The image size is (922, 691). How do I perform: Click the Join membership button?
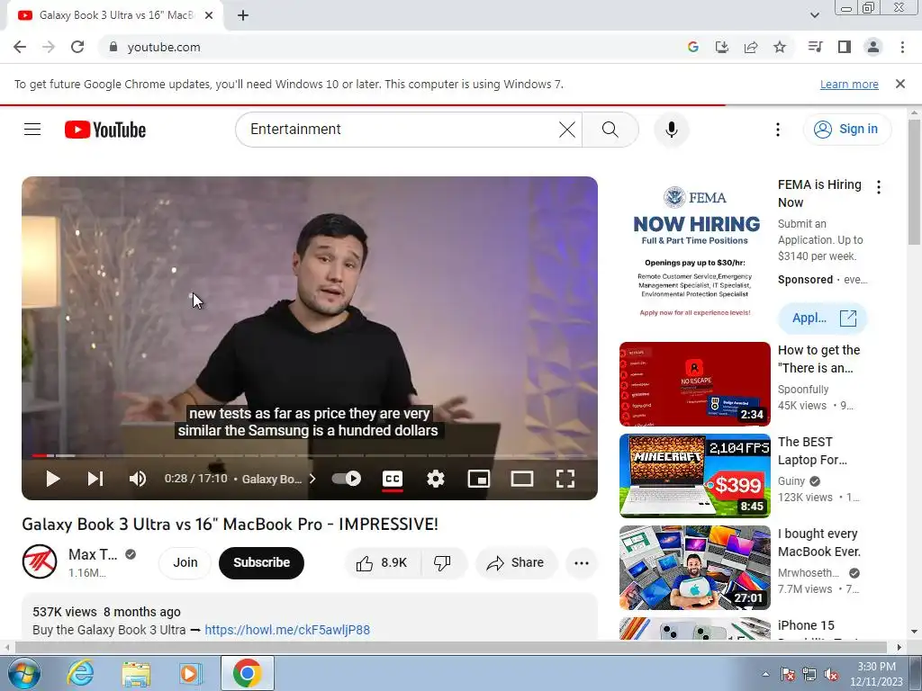(x=185, y=563)
